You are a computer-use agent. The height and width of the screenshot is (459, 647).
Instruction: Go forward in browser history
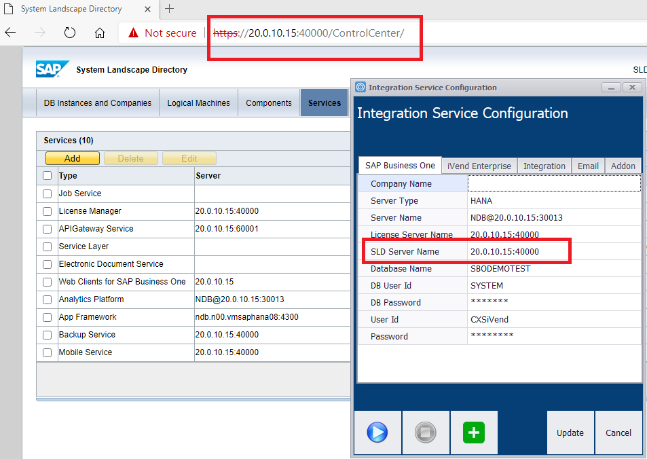pos(39,33)
